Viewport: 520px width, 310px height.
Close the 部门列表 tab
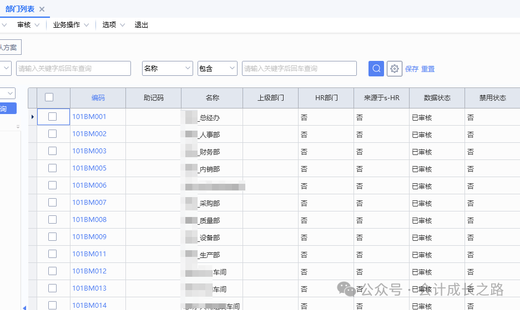pyautogui.click(x=42, y=9)
